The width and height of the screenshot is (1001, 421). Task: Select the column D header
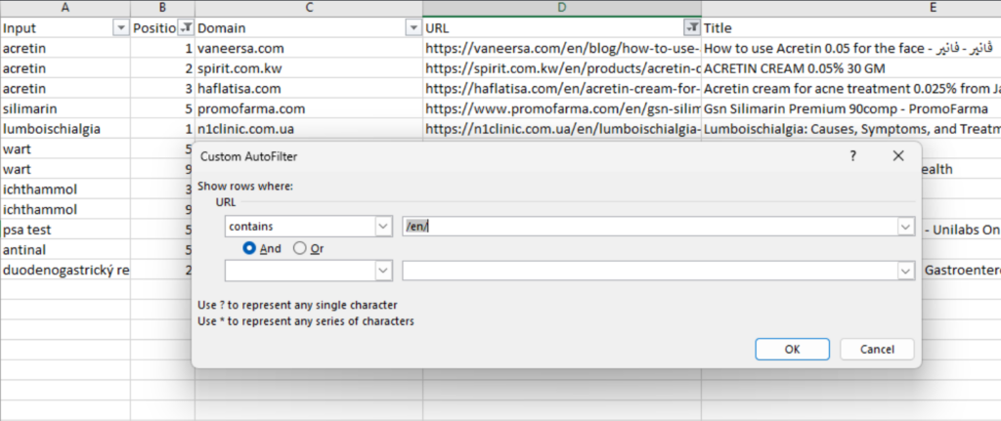[561, 8]
